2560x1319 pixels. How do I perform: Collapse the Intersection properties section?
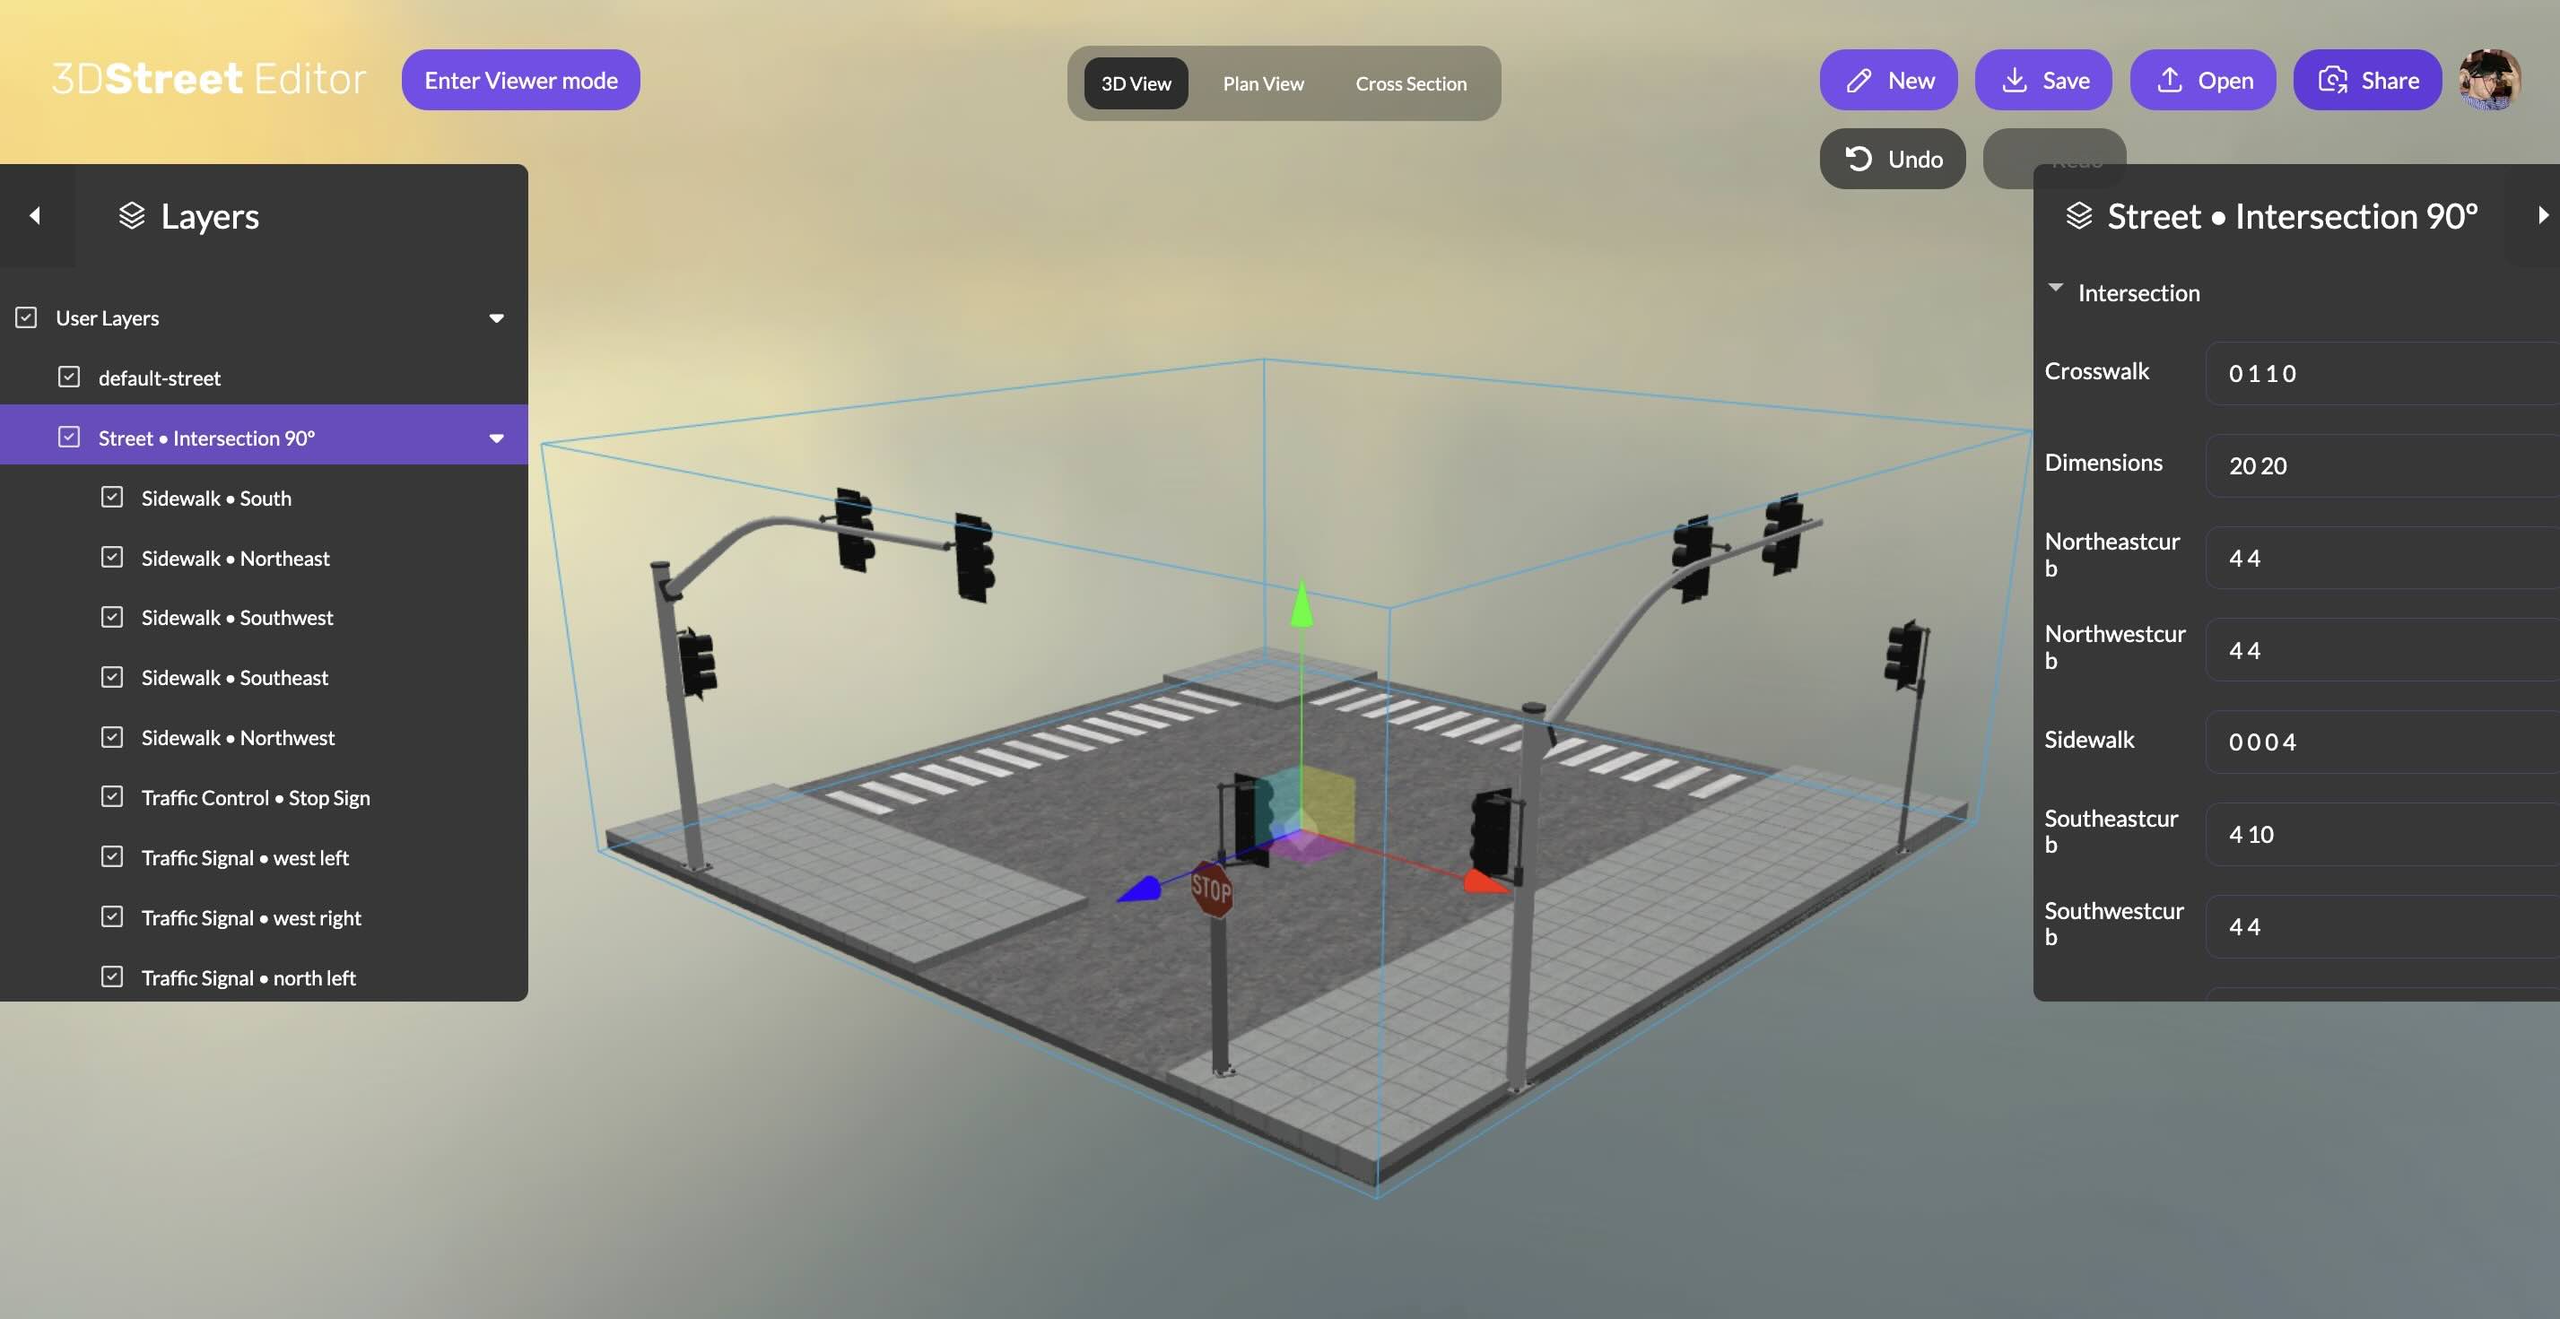(x=2055, y=288)
